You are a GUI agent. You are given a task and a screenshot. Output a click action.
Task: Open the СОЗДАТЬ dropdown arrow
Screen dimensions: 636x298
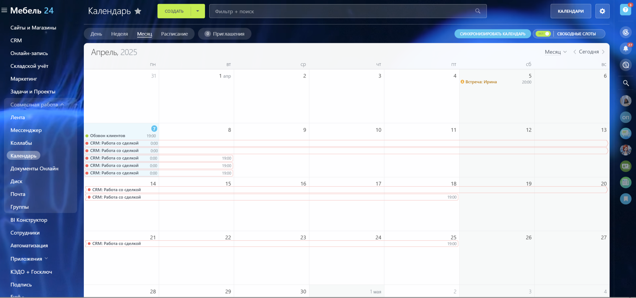click(x=198, y=11)
